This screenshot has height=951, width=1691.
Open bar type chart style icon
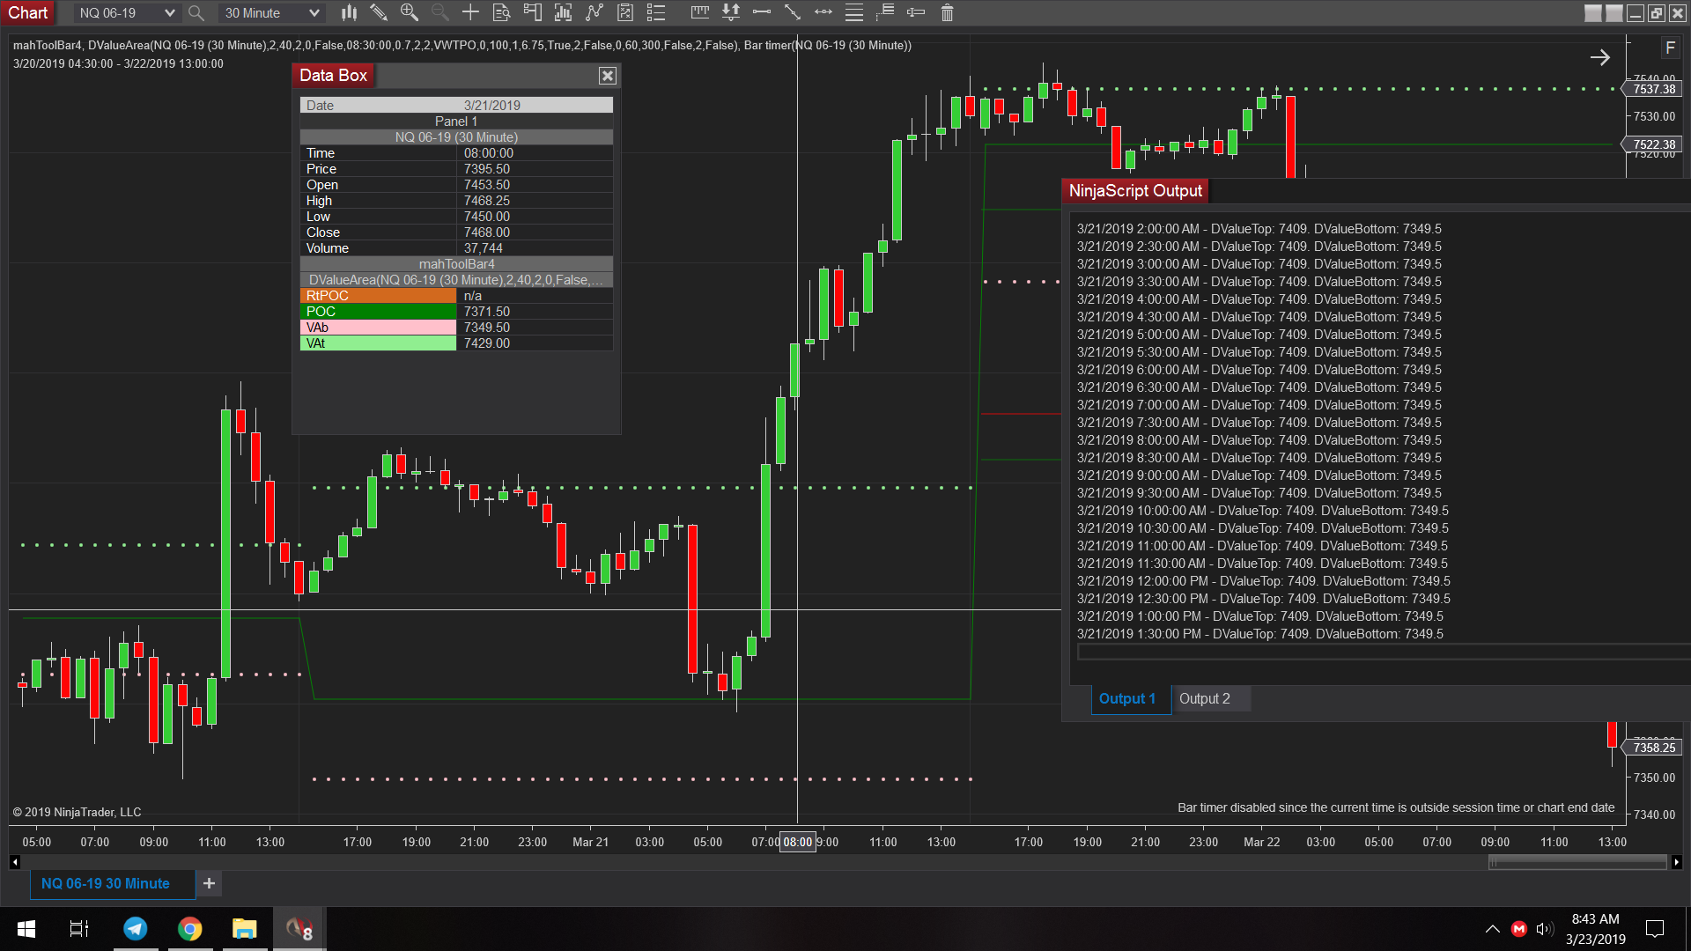(x=350, y=12)
